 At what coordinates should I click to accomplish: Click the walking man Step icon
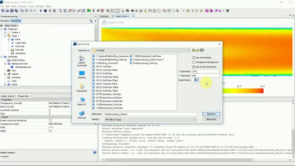[x=93, y=11]
